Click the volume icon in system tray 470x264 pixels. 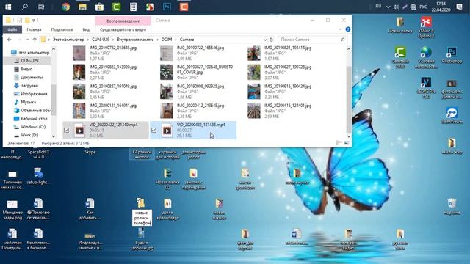coord(397,7)
